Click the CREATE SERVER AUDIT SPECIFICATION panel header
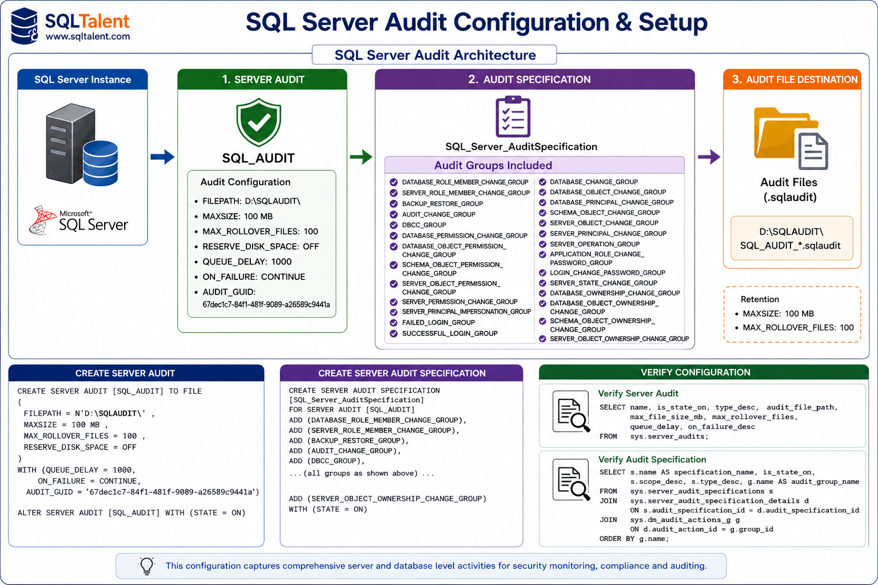This screenshot has height=585, width=878. click(401, 373)
